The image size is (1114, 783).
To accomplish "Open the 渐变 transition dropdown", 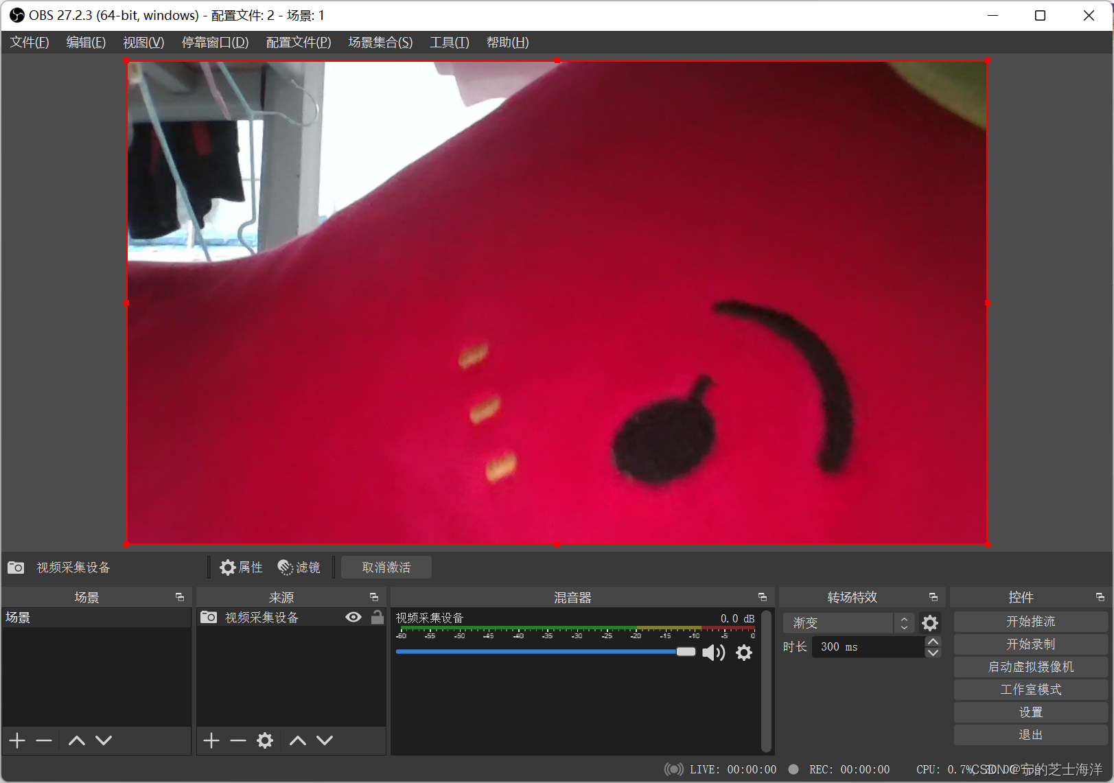I will (848, 623).
